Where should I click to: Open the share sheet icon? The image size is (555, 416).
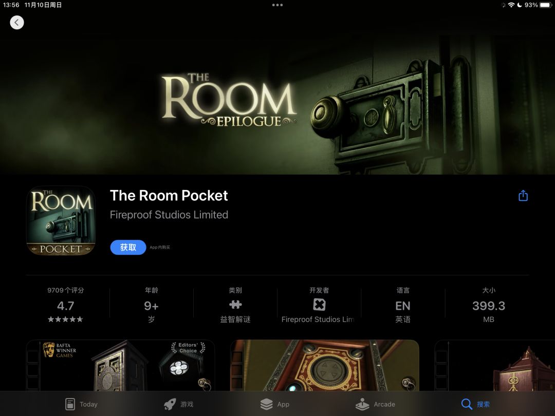pos(523,195)
